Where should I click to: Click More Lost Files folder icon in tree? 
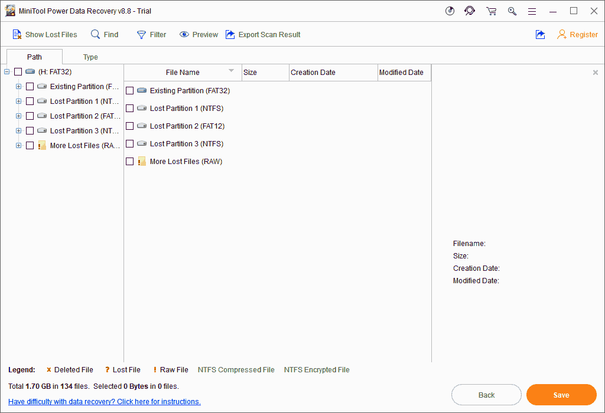coord(42,145)
